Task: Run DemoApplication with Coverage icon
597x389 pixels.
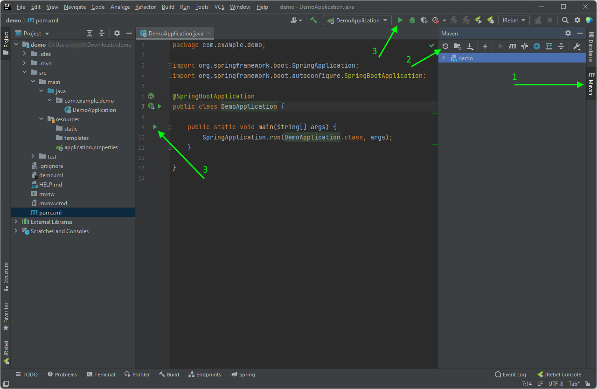Action: [424, 20]
